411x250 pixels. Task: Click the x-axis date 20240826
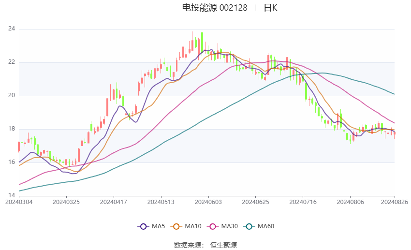coord(395,202)
